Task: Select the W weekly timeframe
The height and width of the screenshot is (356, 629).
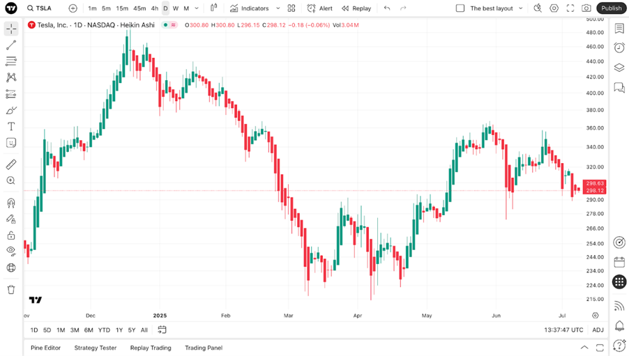Action: tap(176, 8)
